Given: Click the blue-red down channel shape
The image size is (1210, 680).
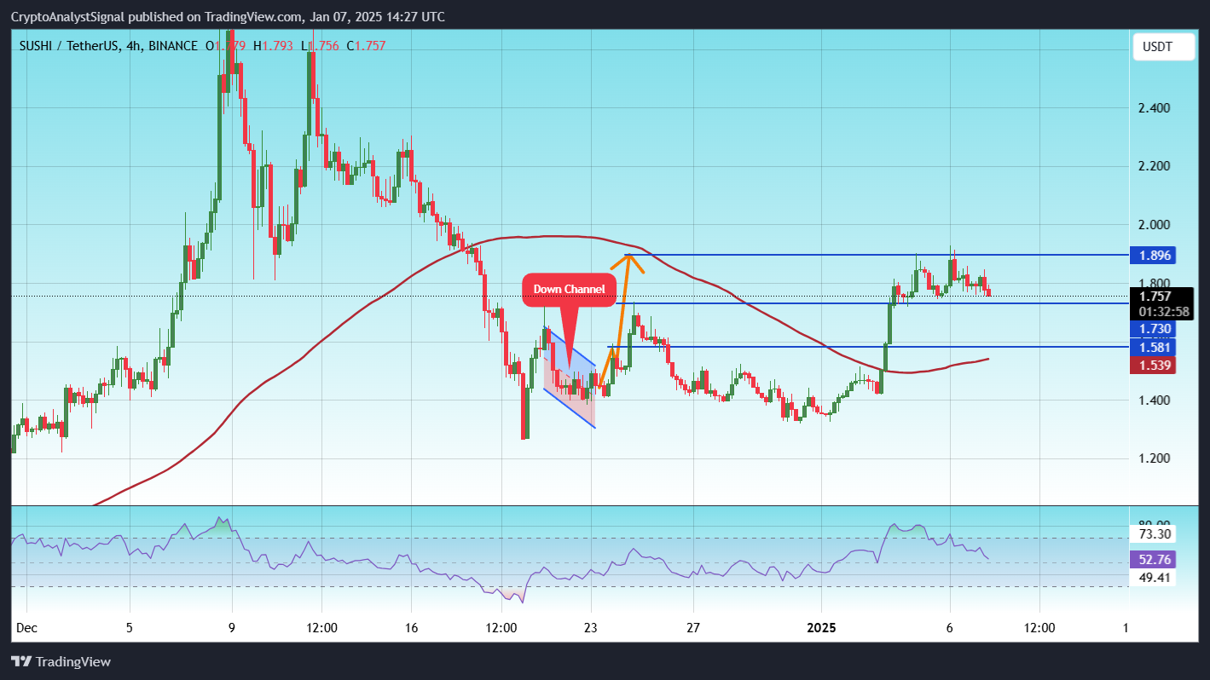Looking at the screenshot, I should [570, 379].
